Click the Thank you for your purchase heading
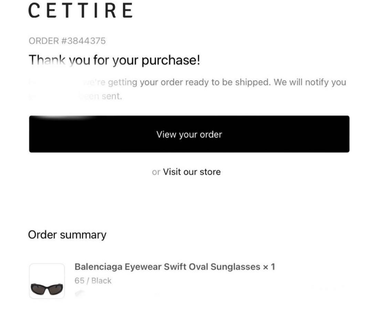The width and height of the screenshot is (372, 311). tap(114, 60)
